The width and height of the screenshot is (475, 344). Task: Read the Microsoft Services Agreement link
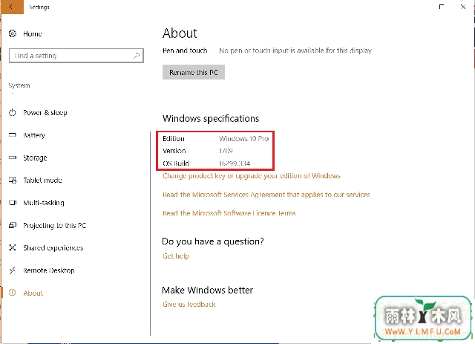tap(266, 195)
